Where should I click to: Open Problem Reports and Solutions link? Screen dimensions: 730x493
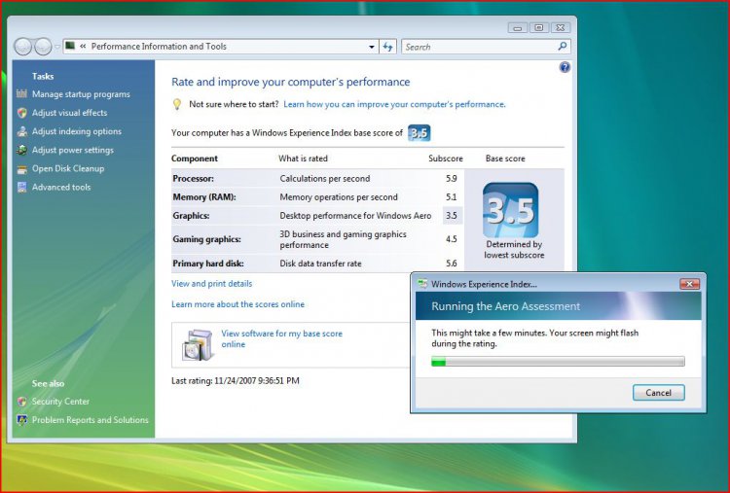[91, 420]
